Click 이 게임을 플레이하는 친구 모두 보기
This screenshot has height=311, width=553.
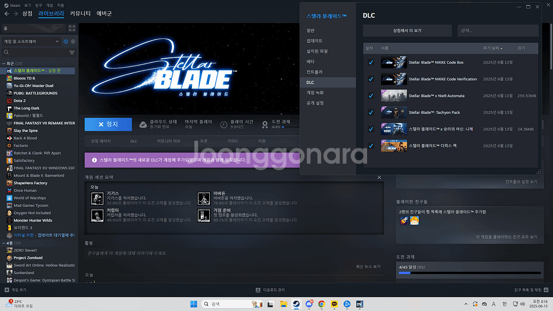tap(506, 237)
